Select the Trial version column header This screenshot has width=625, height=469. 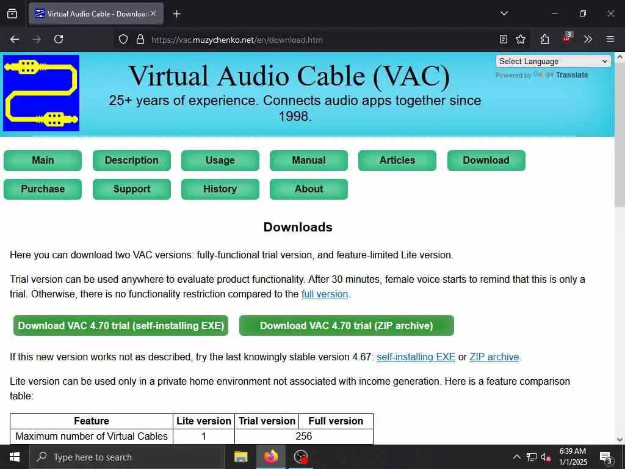point(267,421)
